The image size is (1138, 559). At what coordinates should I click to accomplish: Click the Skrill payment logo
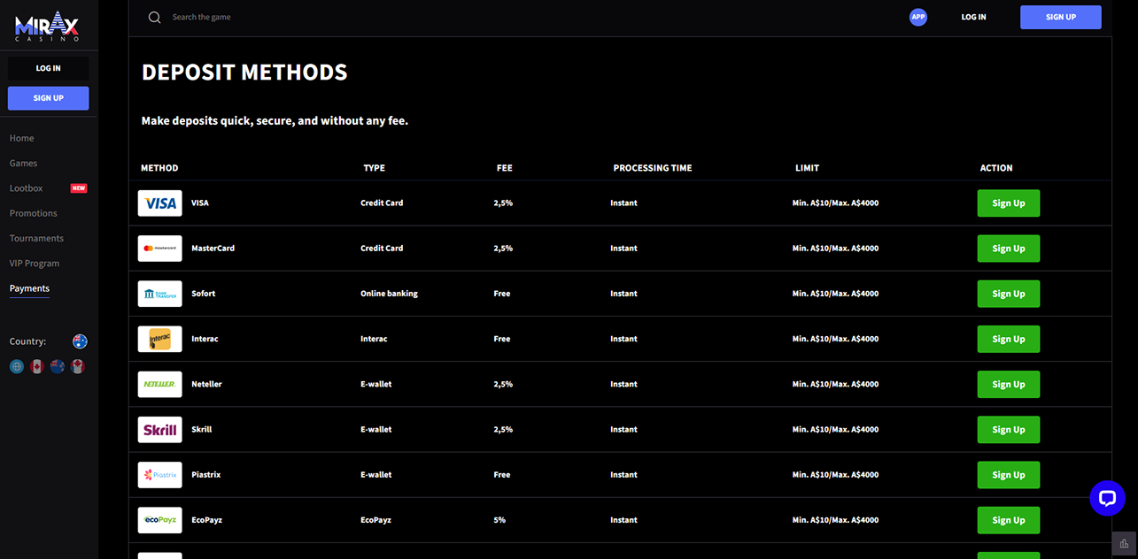160,430
